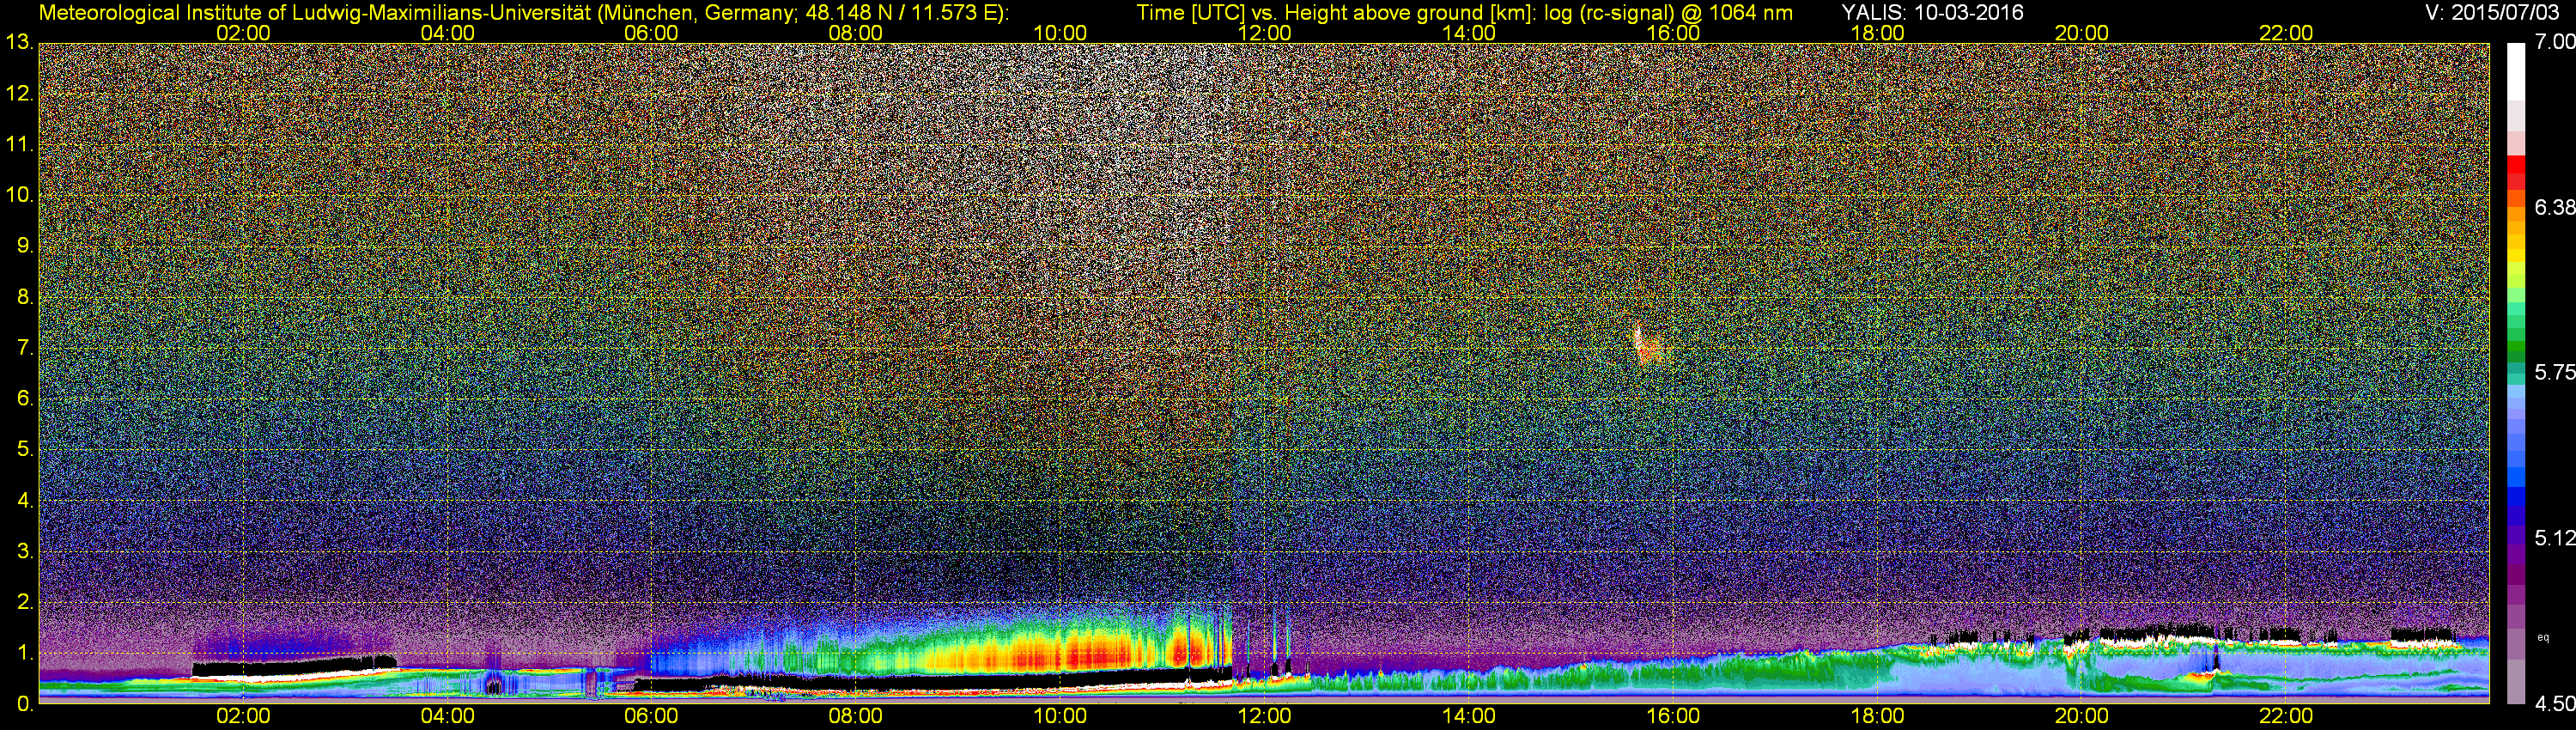Click the "8" height axis label

tap(24, 297)
